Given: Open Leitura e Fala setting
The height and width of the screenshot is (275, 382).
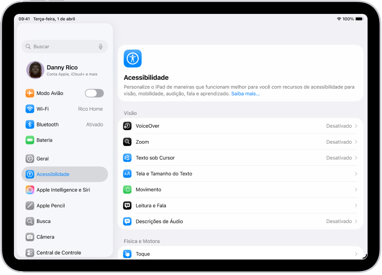Looking at the screenshot, I should (240, 205).
